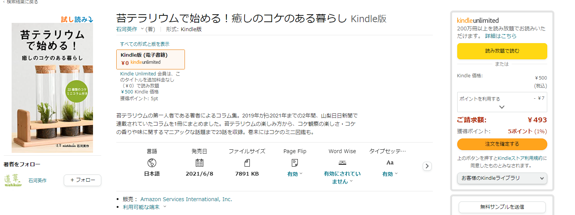Click the Aa typesetting icon
This screenshot has height=215, width=575.
click(x=390, y=163)
